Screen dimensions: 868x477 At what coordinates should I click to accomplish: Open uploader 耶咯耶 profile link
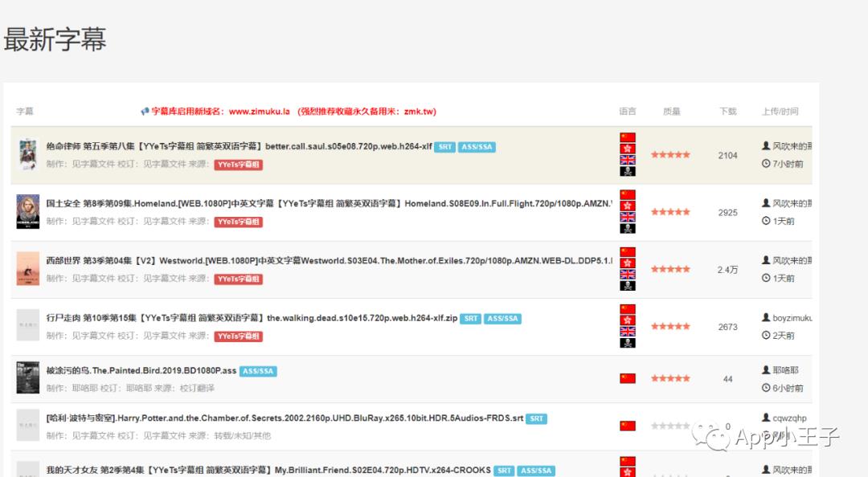tap(785, 370)
